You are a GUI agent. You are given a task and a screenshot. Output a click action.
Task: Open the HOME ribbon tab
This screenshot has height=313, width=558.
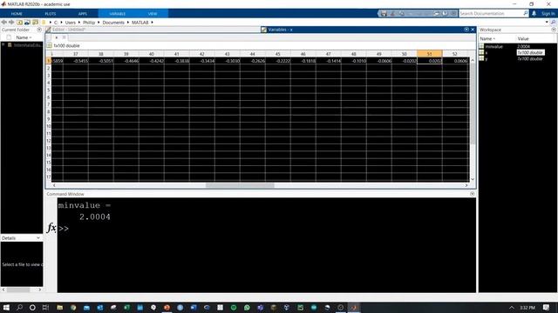click(x=17, y=14)
